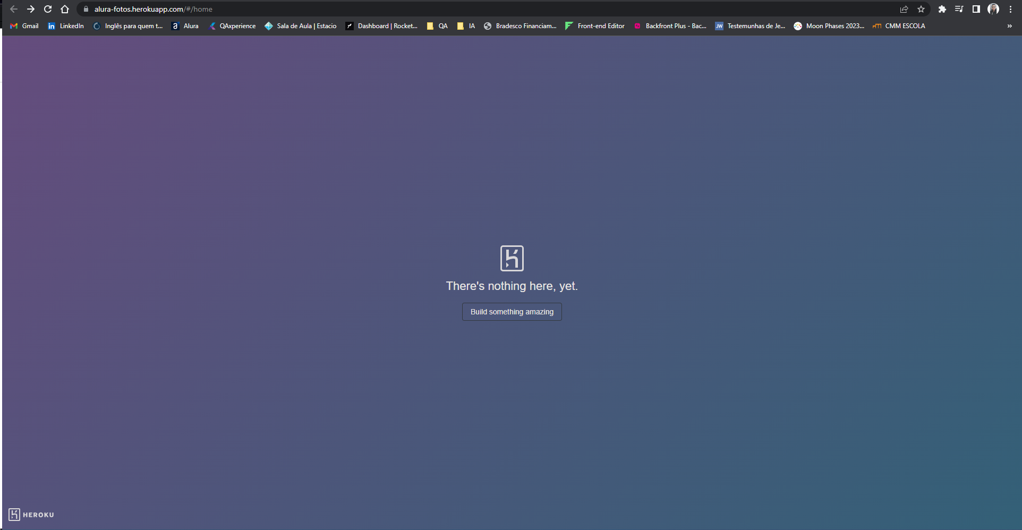
Task: Bookmark this tab with the star icon
Action: 921,9
